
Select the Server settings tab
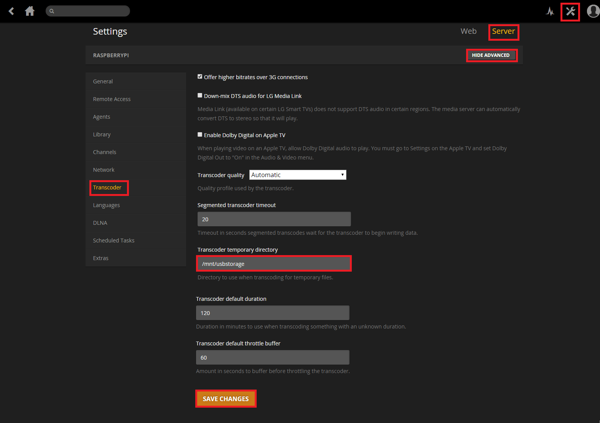(503, 32)
